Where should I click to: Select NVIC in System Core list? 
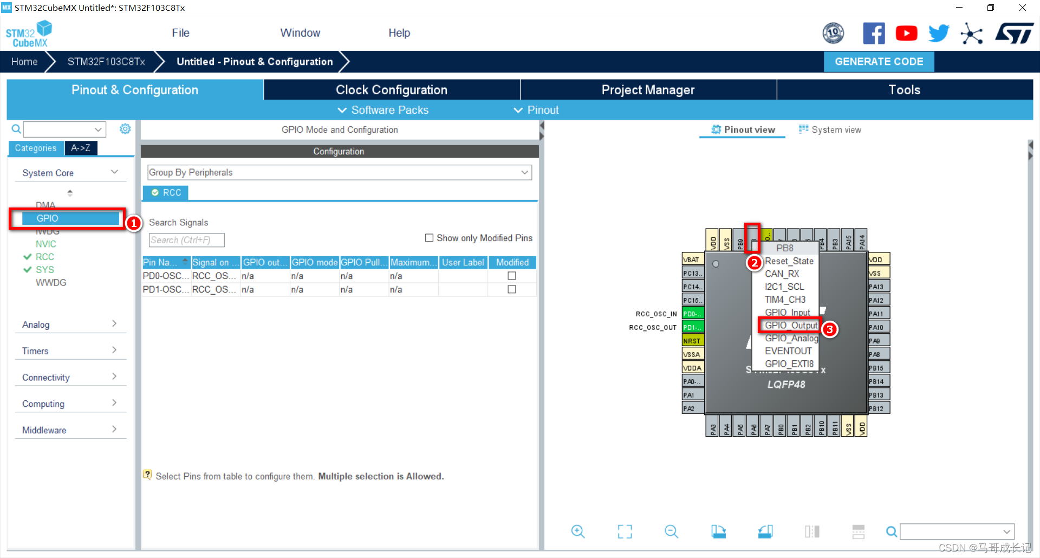pyautogui.click(x=46, y=244)
